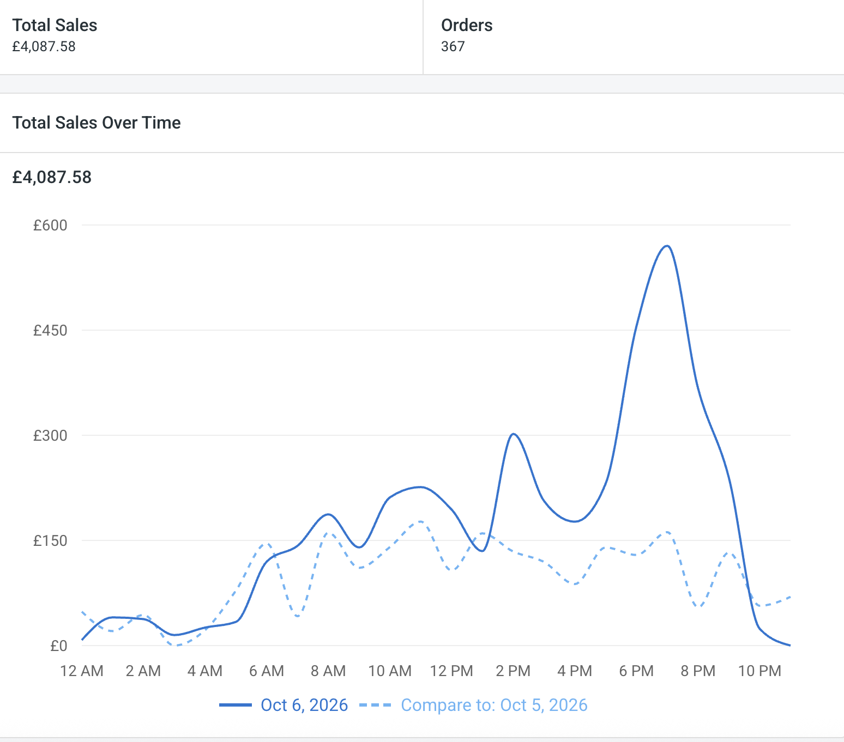Click the 6 PM x-axis label
The image size is (844, 742).
636,671
